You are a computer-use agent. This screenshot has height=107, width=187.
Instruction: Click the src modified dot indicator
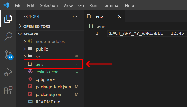[x=76, y=56]
